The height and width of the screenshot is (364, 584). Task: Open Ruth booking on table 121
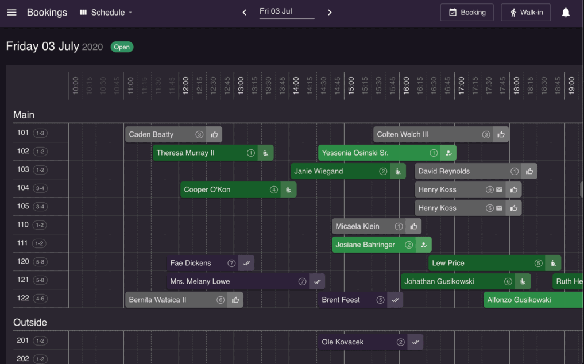point(568,281)
